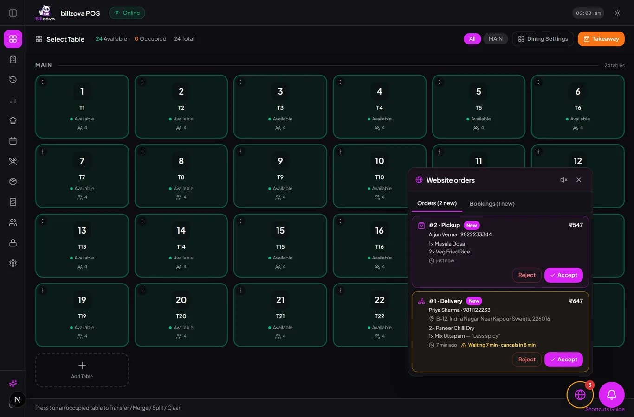634x417 pixels.
Task: Open the notifications bell button
Action: click(612, 394)
